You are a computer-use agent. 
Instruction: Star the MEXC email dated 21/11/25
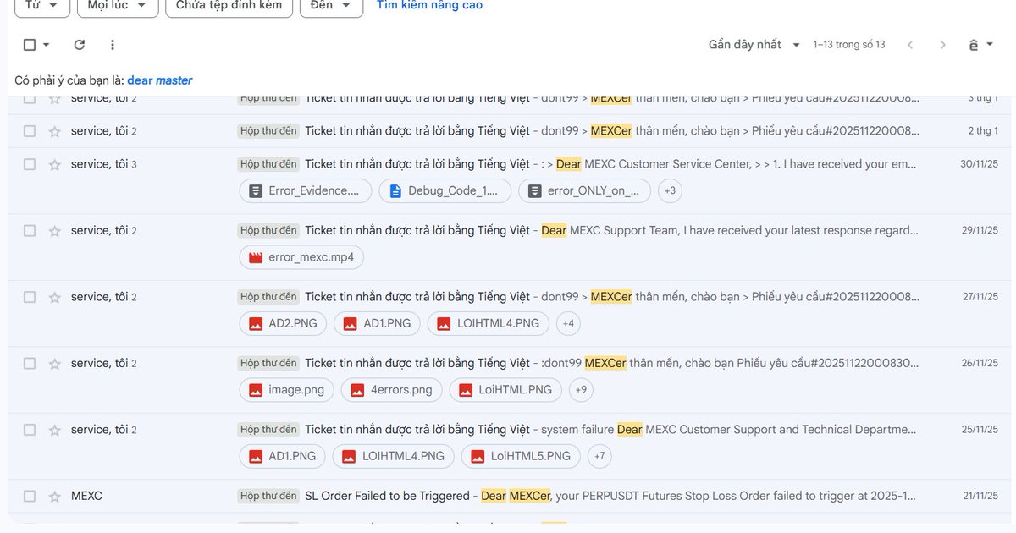[x=55, y=497]
